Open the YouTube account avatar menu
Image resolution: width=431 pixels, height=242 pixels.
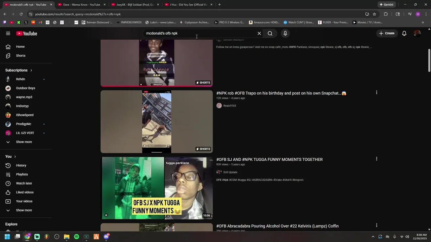pos(417,33)
